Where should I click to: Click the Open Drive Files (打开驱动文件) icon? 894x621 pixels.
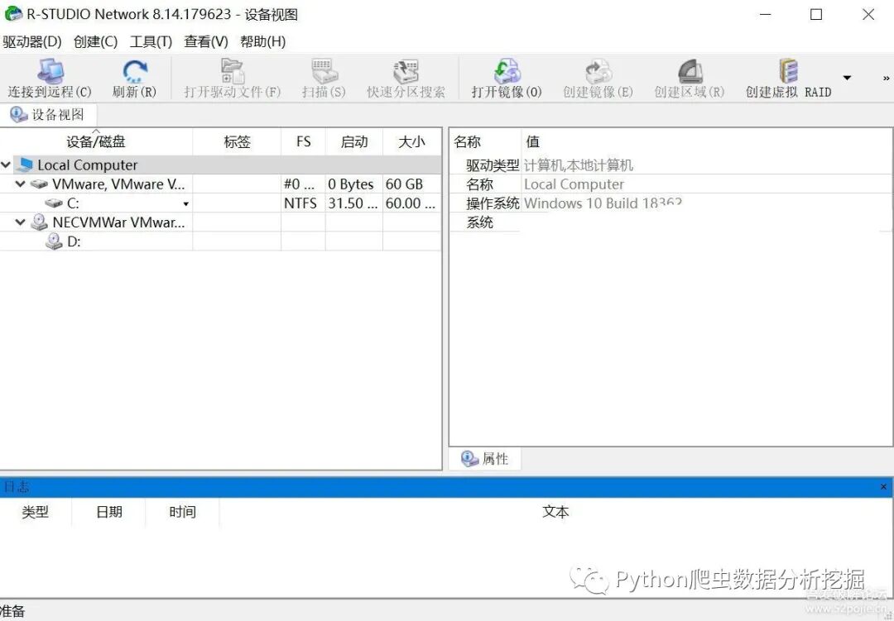(232, 72)
